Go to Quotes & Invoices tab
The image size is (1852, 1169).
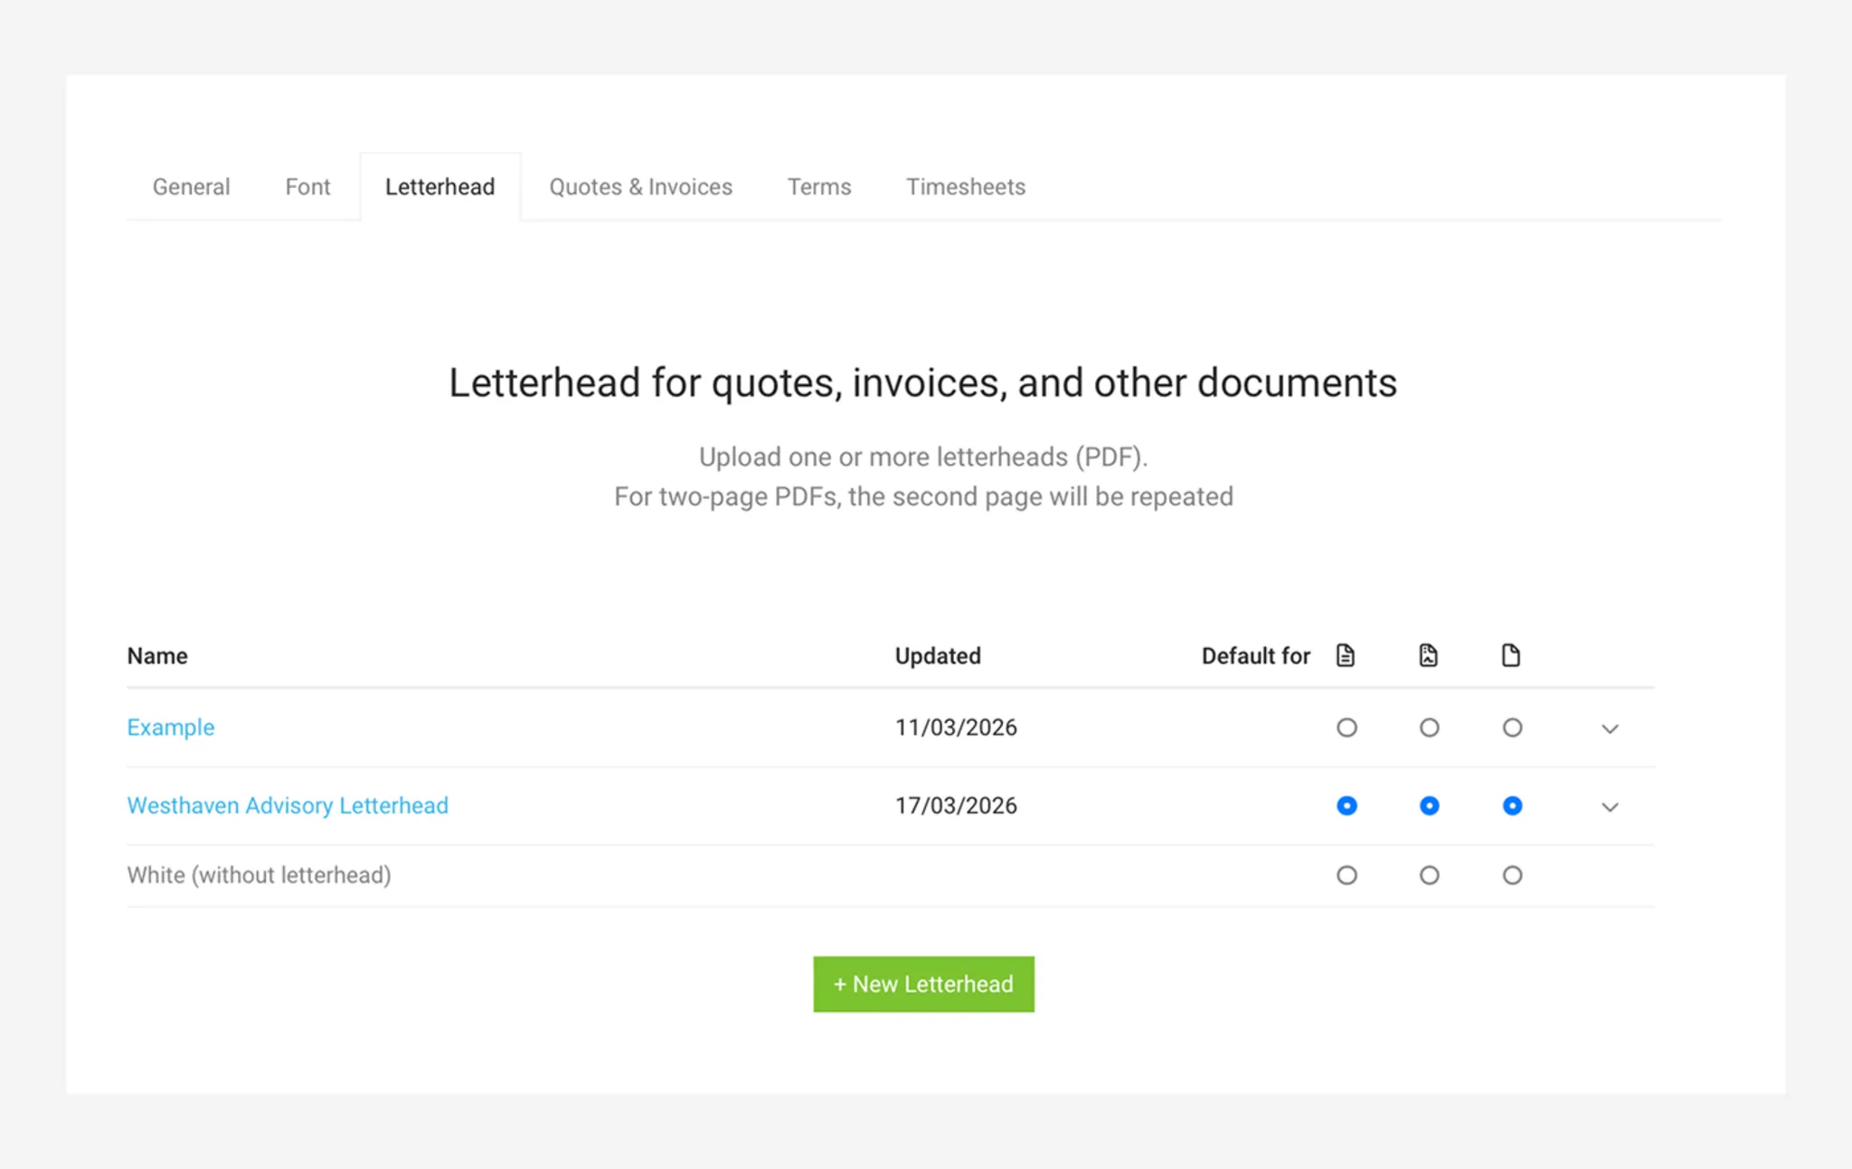(641, 187)
